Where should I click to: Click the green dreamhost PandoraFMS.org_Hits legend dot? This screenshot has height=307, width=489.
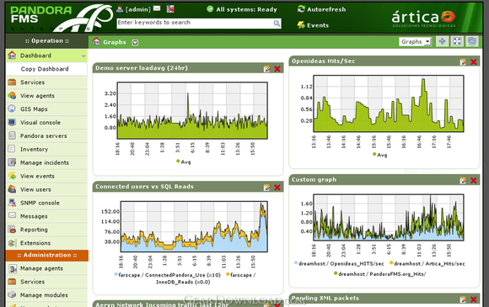pos(336,273)
